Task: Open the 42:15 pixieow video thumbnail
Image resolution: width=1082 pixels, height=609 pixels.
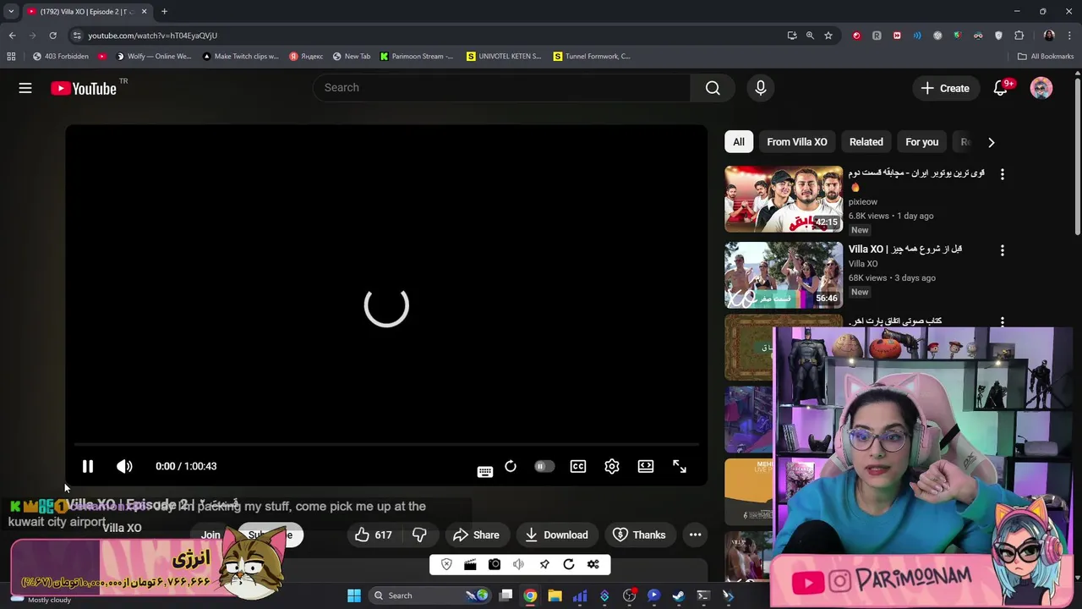Action: 784,199
